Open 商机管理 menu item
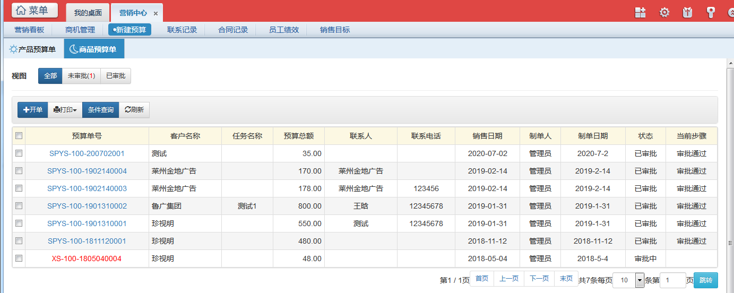 80,30
